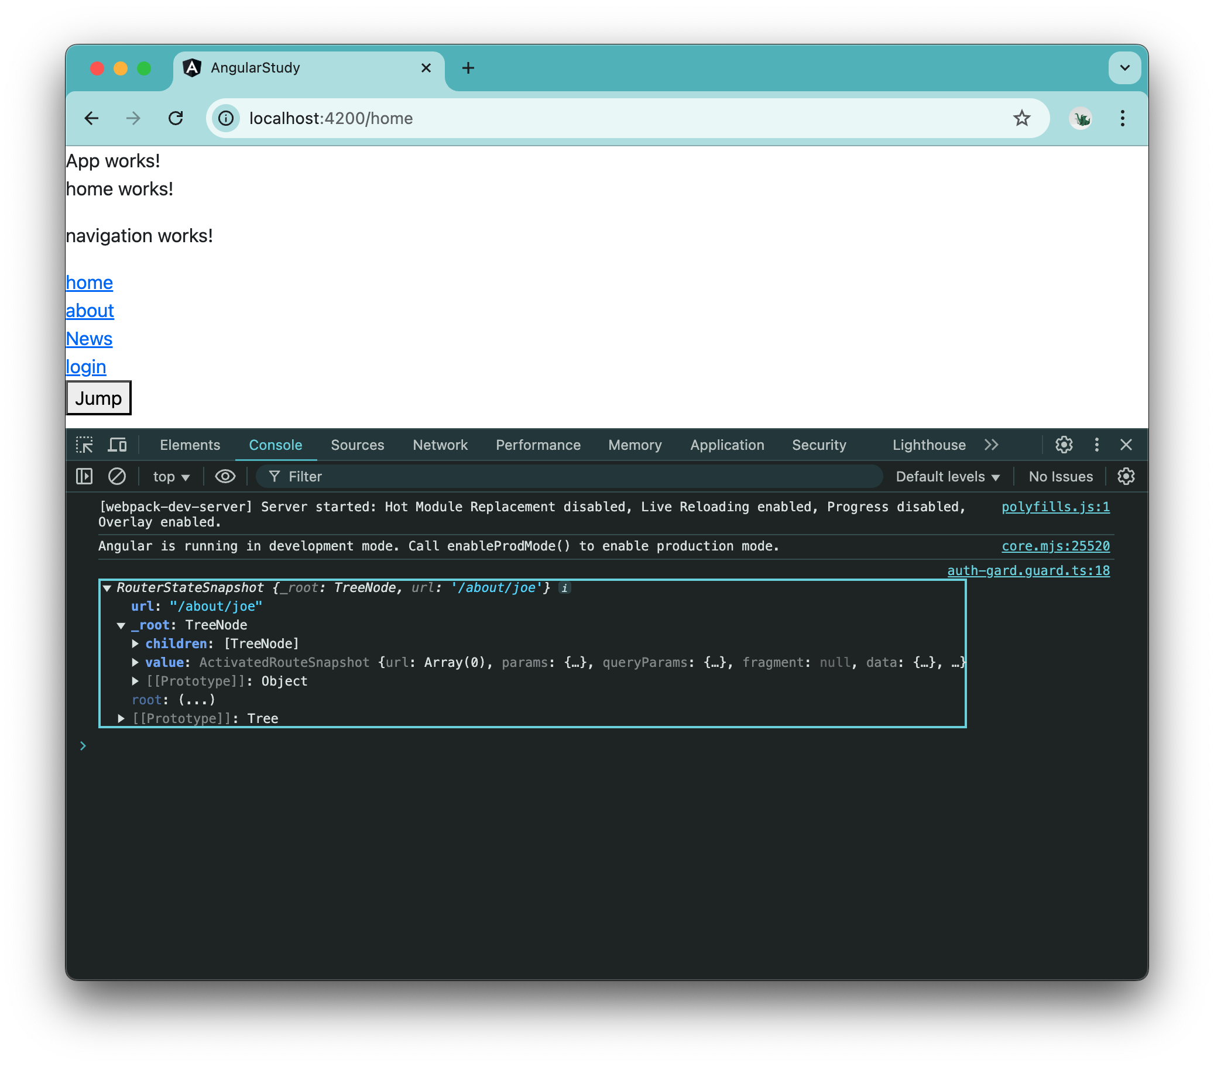Expand the children TreeNode array

(x=135, y=643)
